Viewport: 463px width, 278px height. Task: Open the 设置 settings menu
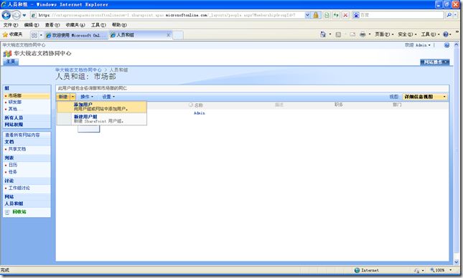point(108,97)
